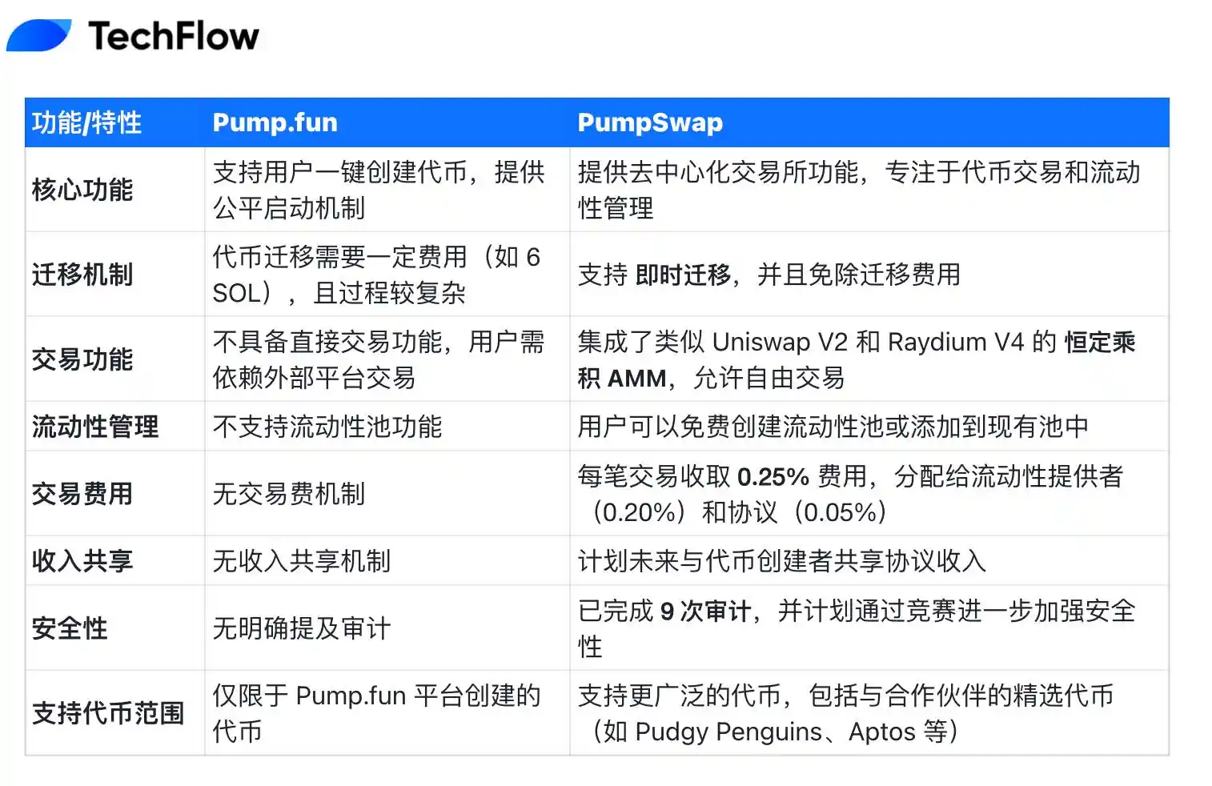Viewport: 1212px width, 786px height.
Task: Click the bold 即时迁移 text
Action: point(682,275)
